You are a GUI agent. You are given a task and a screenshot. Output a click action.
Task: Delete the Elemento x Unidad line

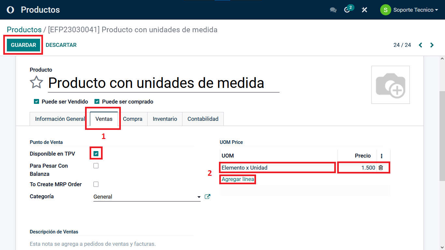[380, 168]
